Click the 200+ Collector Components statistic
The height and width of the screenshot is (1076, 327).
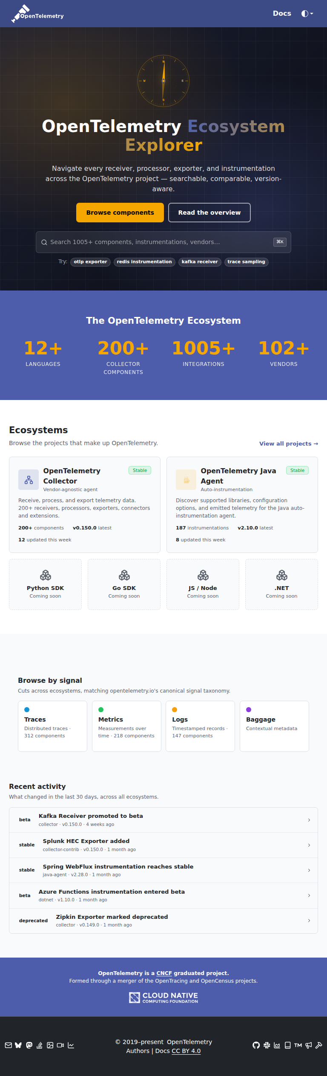[123, 357]
